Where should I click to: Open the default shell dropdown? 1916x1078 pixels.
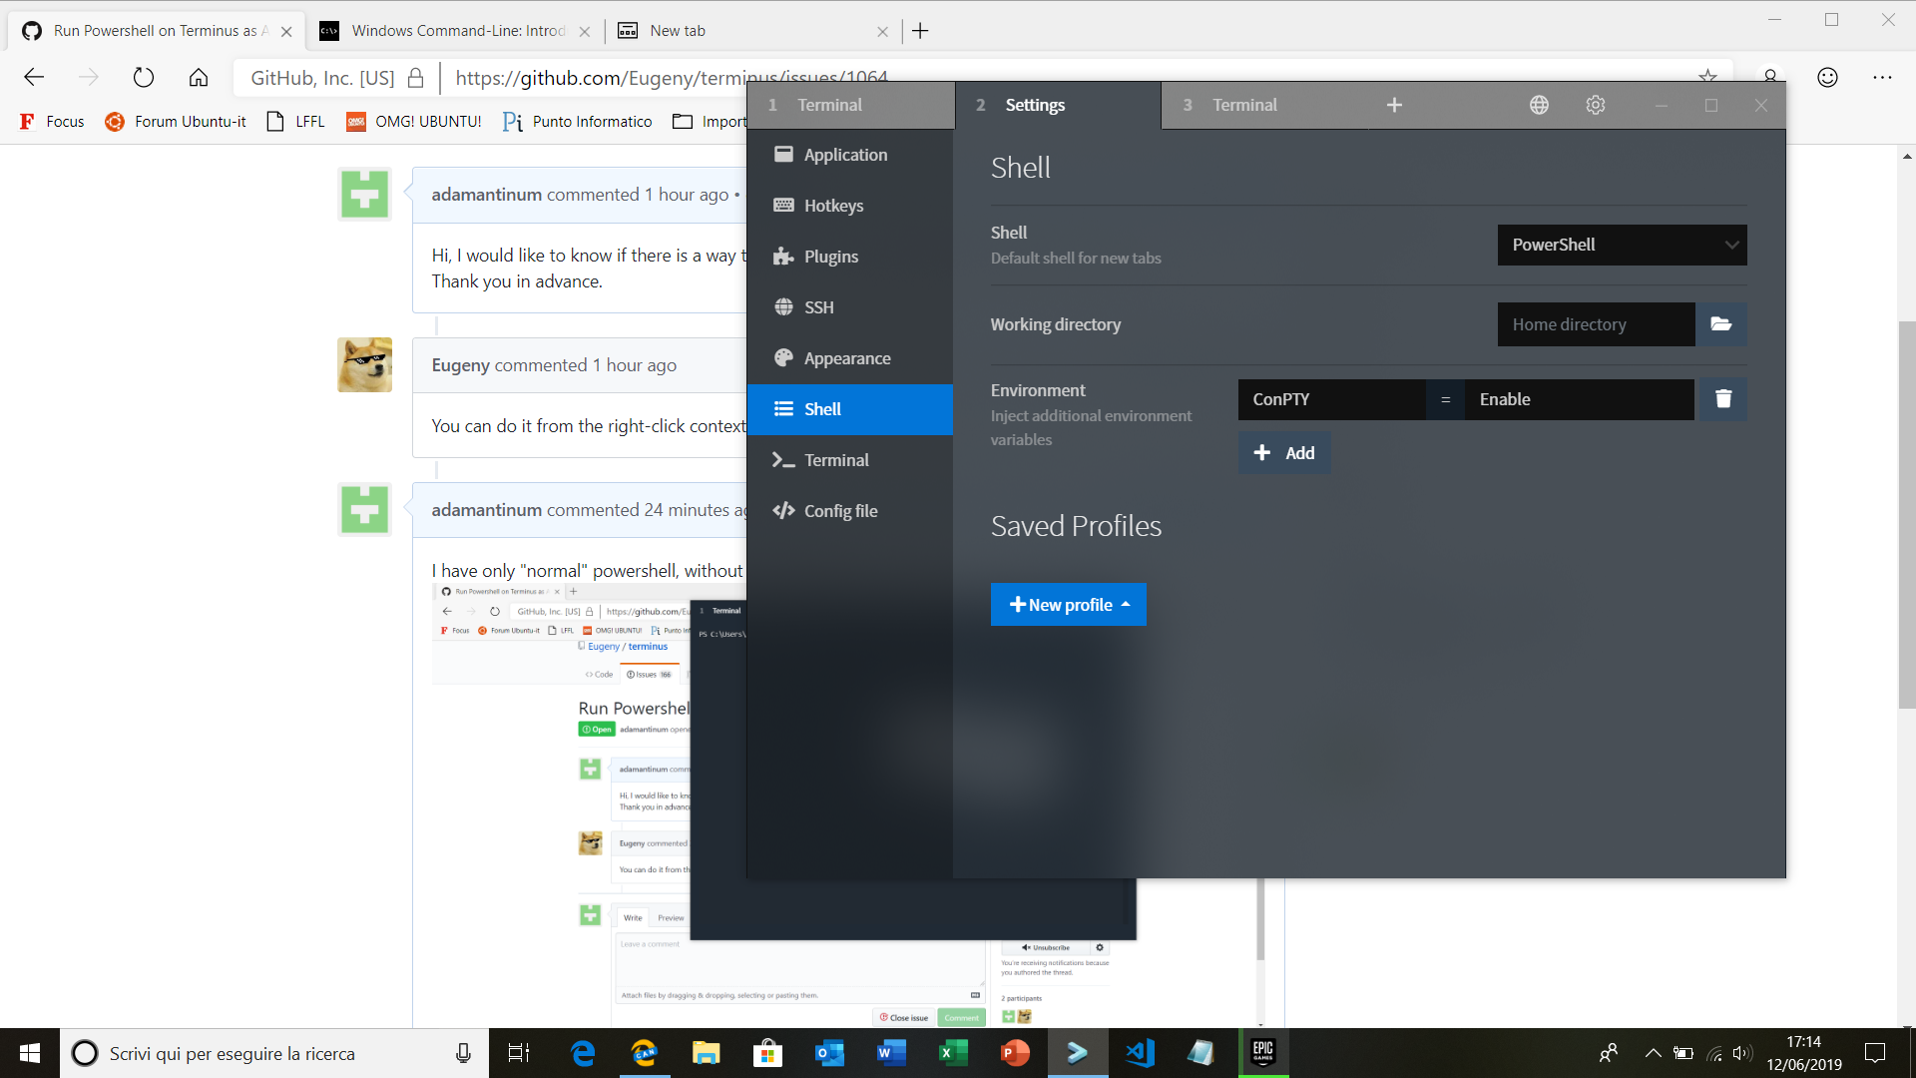1622,245
